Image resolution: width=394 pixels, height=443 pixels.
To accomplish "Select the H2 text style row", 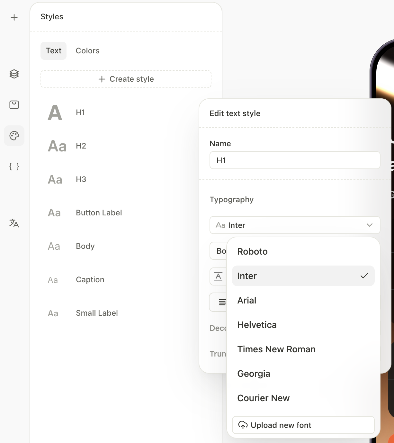I will 126,146.
